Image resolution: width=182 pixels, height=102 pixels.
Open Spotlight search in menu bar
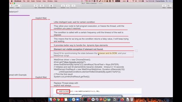pos(167,1)
